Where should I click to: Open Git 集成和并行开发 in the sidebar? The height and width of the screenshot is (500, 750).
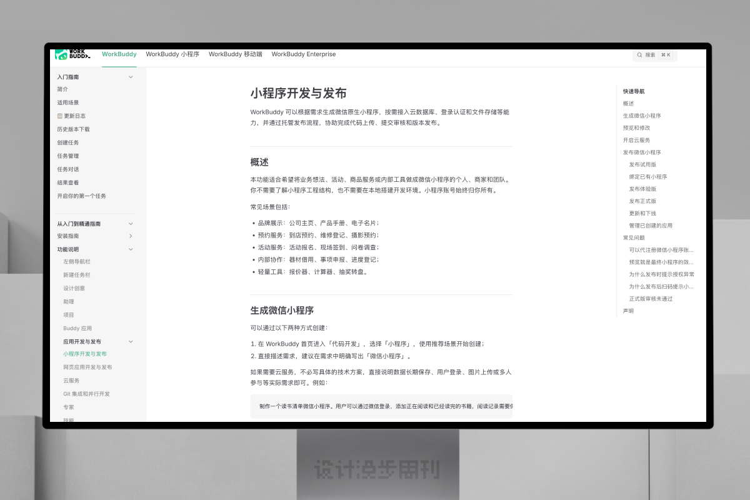[x=87, y=394]
